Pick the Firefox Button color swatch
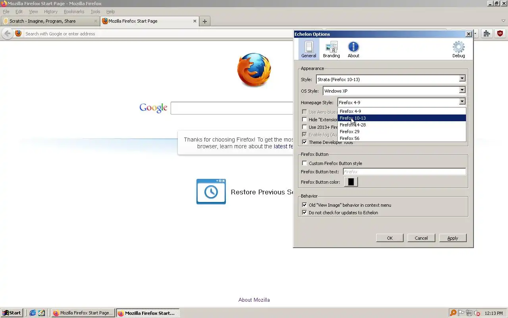Screen dimensions: 508x318 coord(351,182)
